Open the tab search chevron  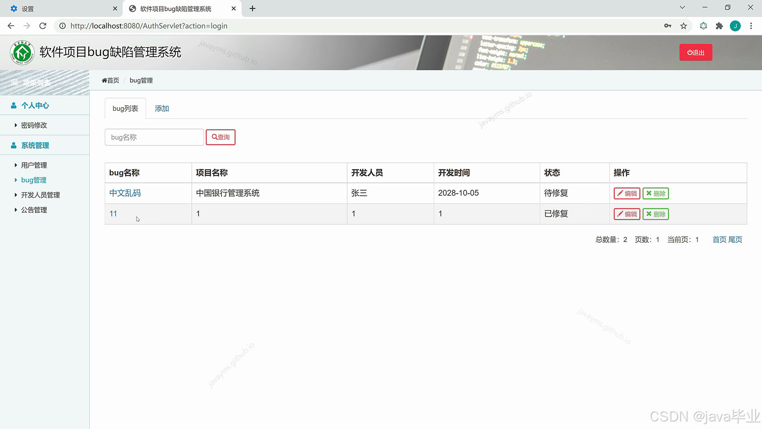(682, 8)
